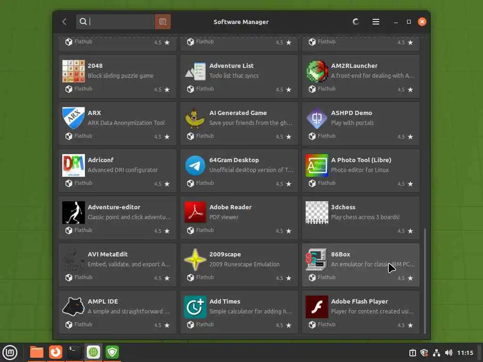Go back with the back arrow
Viewport: 483px width, 362px height.
pyautogui.click(x=64, y=22)
